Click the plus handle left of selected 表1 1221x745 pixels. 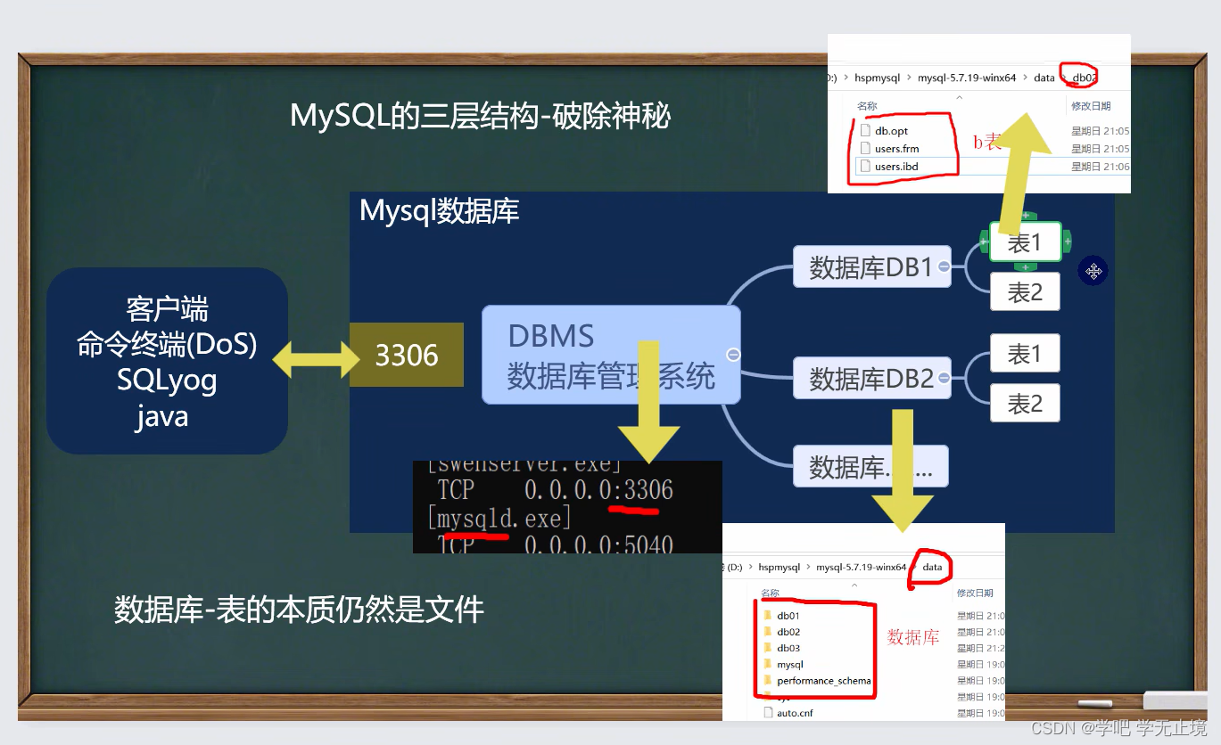point(985,241)
